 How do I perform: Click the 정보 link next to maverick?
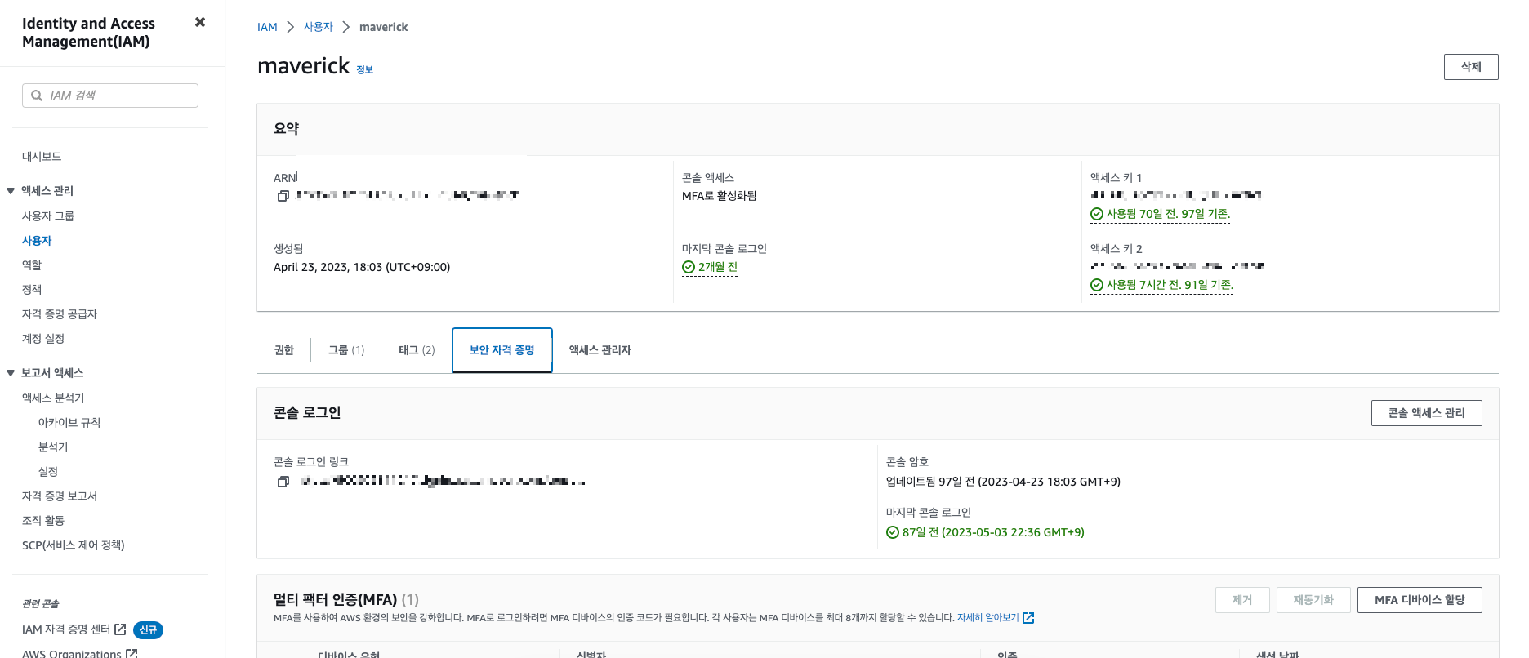tap(365, 70)
